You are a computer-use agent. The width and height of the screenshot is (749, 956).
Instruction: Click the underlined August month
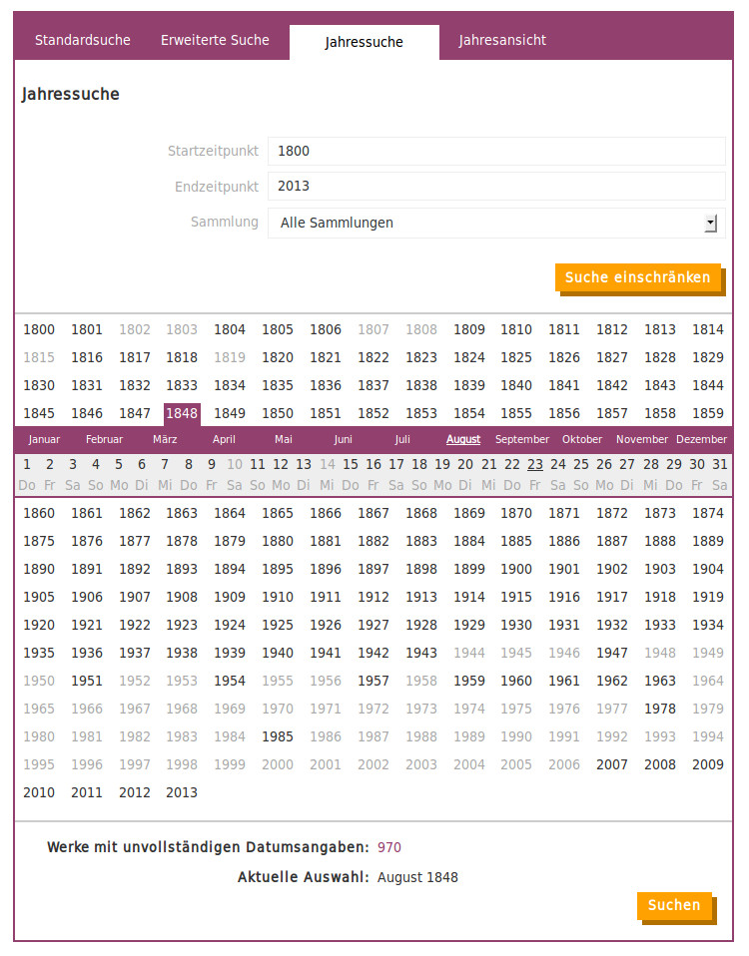click(x=463, y=440)
